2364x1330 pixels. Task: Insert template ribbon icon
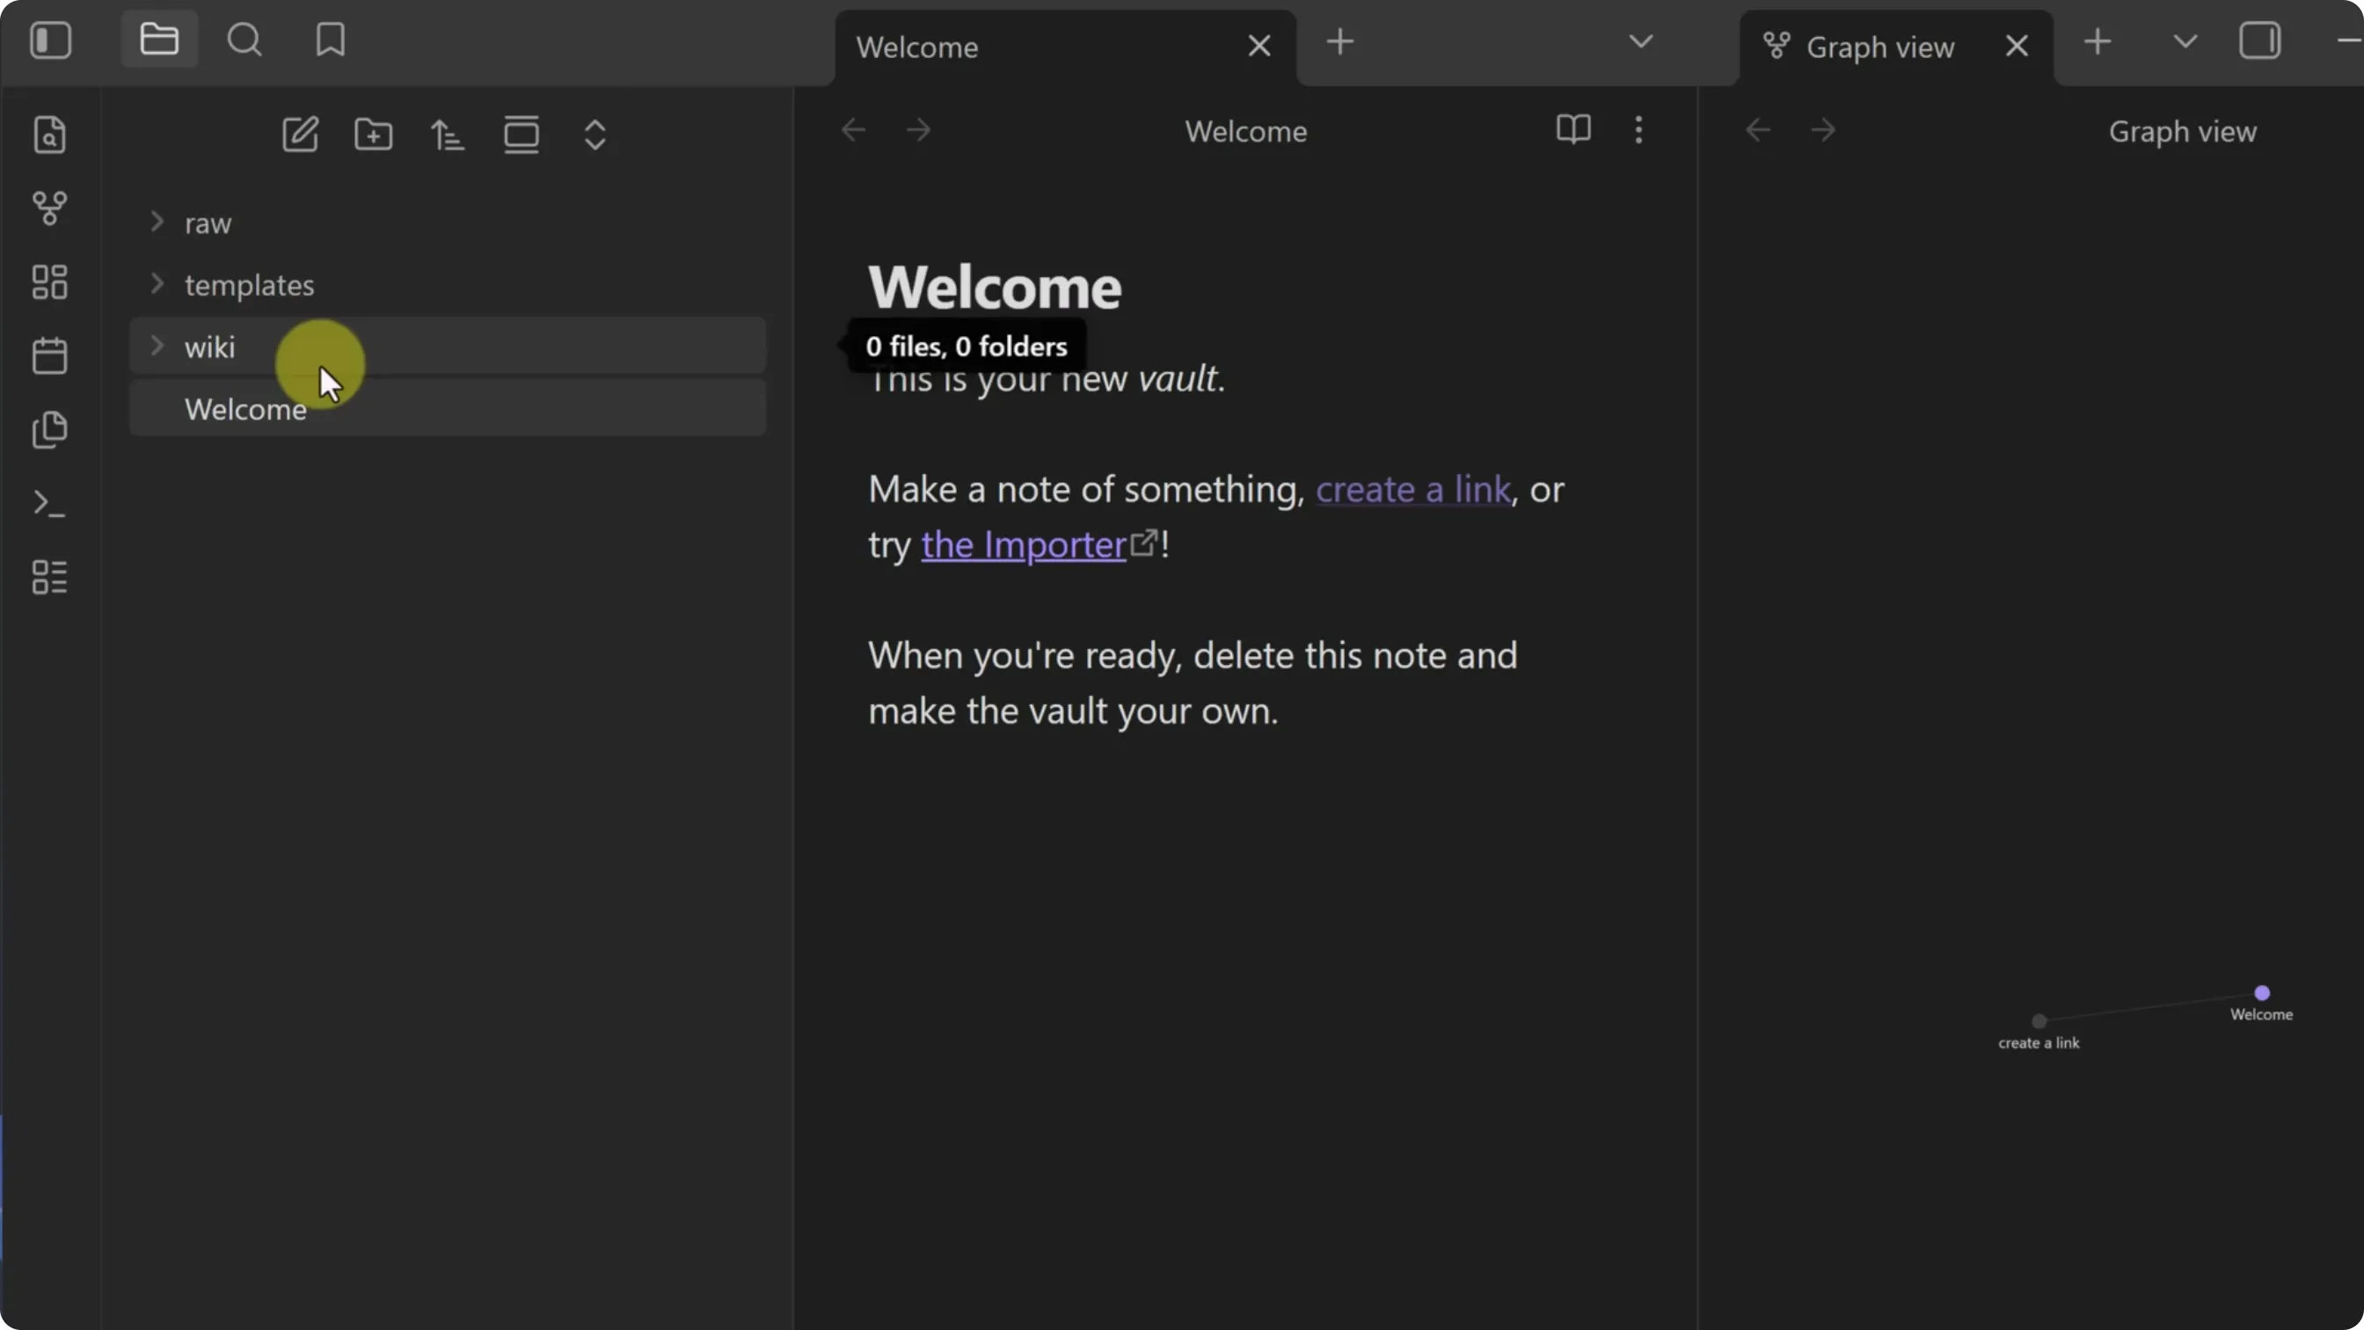tap(49, 429)
